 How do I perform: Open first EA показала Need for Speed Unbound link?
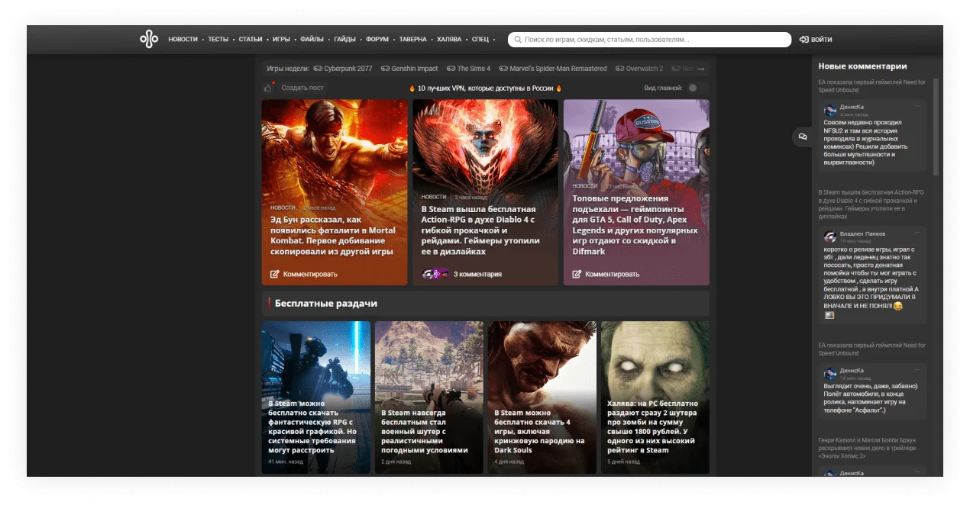[x=871, y=86]
